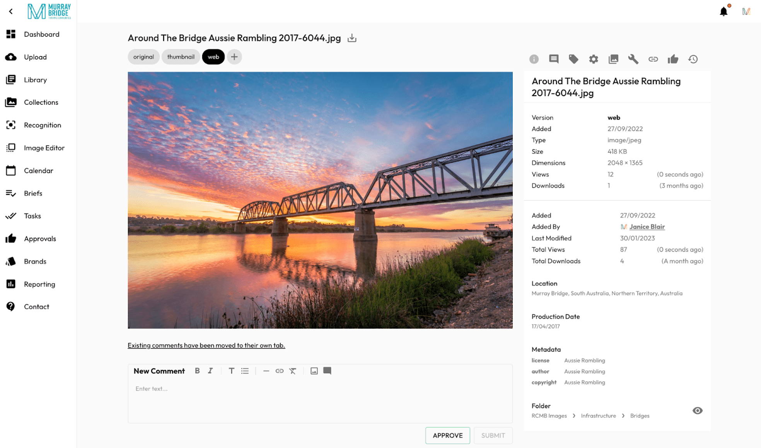Apply bold formatting in comment editor
This screenshot has width=761, height=448.
coord(197,371)
